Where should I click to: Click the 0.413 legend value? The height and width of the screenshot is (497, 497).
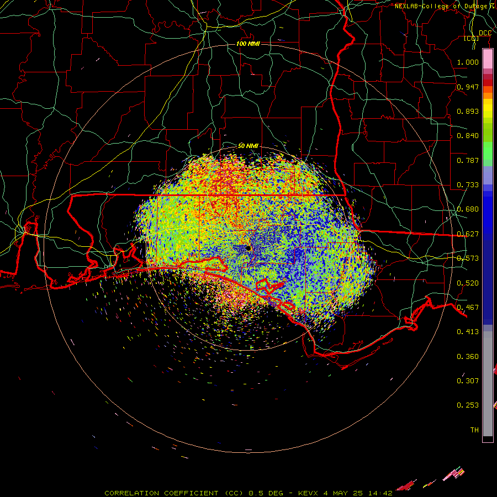pos(468,332)
